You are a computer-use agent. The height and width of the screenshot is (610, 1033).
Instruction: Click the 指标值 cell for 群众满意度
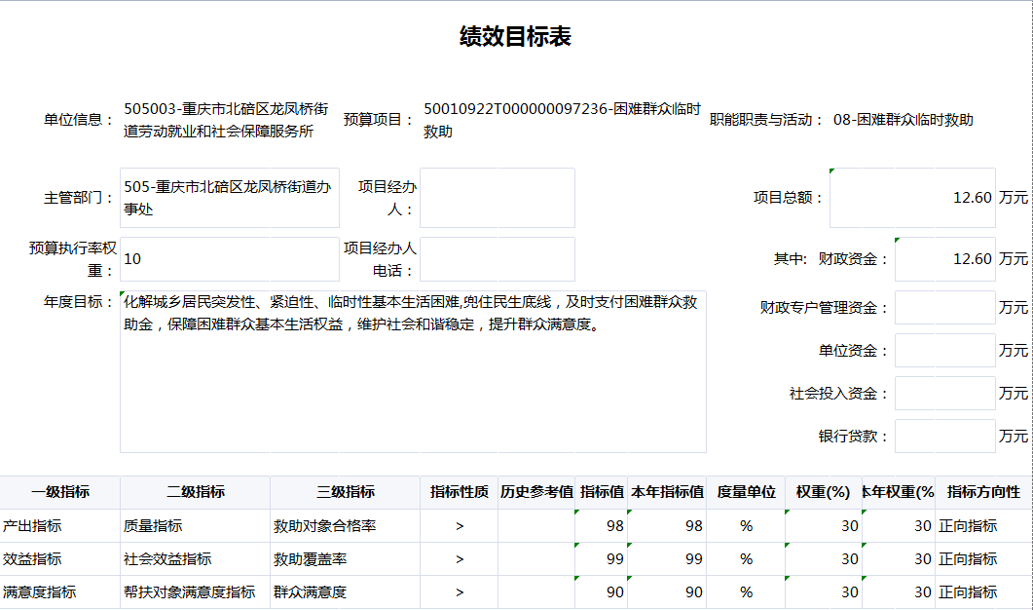(x=602, y=592)
